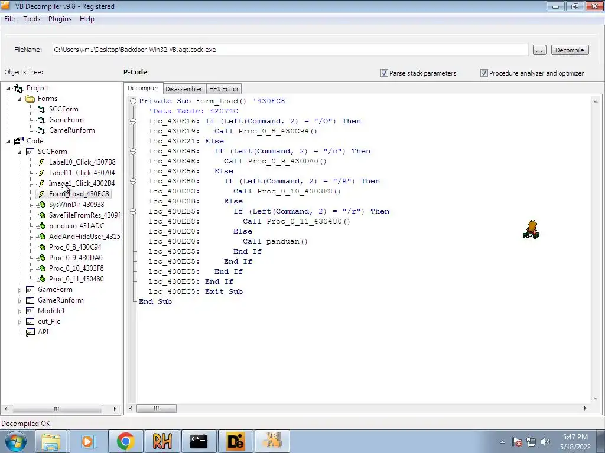Image resolution: width=605 pixels, height=453 pixels.
Task: Open the De taskbar application
Action: [x=235, y=441]
